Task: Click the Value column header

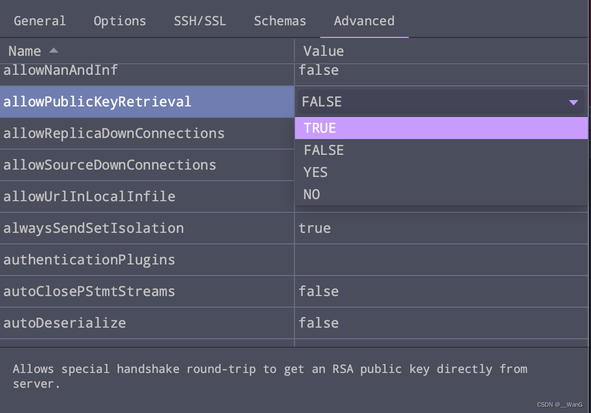Action: pyautogui.click(x=323, y=51)
